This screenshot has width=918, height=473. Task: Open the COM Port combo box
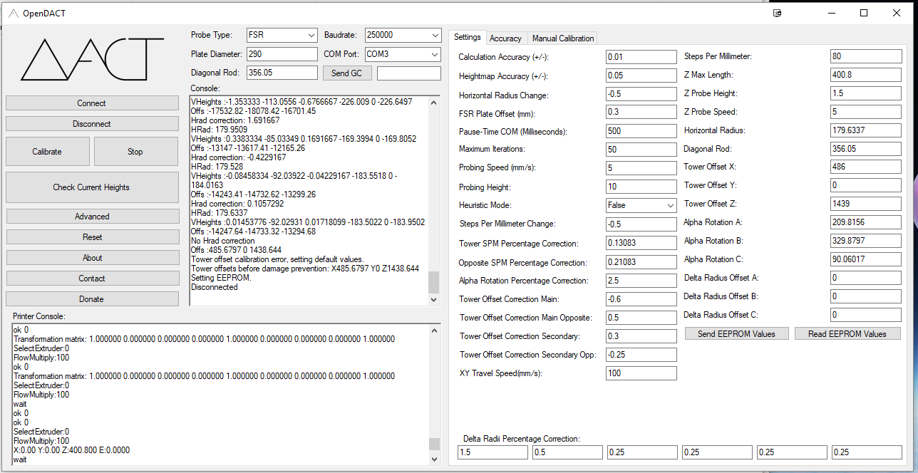403,54
